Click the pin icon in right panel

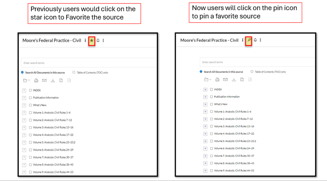tap(249, 40)
